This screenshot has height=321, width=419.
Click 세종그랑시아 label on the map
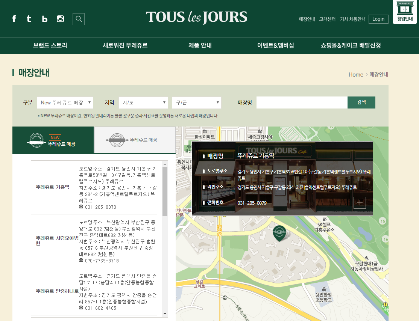[260, 137]
